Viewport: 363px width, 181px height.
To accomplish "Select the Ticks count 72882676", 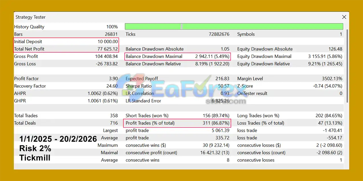I will click(219, 34).
